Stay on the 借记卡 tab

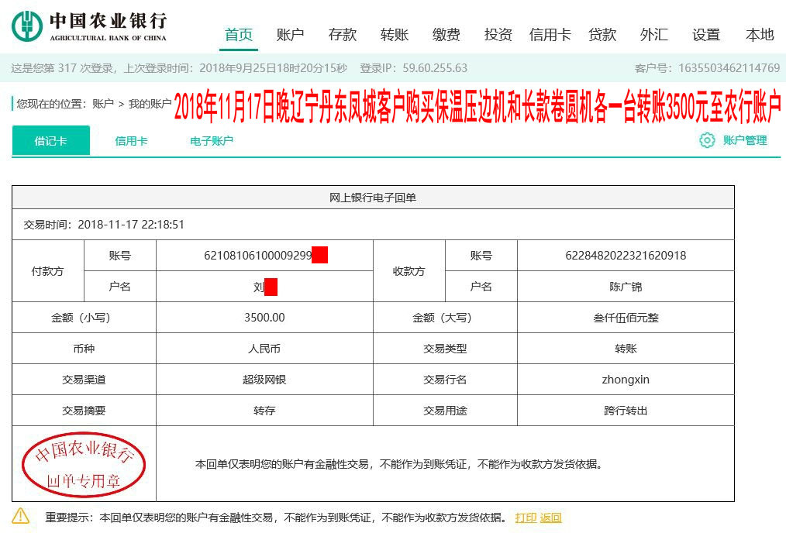coord(50,141)
